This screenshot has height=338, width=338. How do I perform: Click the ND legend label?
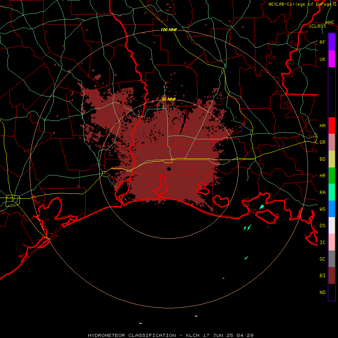(x=322, y=293)
